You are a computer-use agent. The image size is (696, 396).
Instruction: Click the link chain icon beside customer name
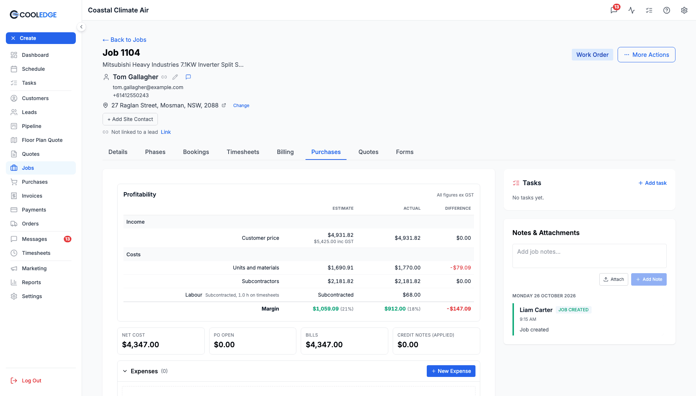164,77
